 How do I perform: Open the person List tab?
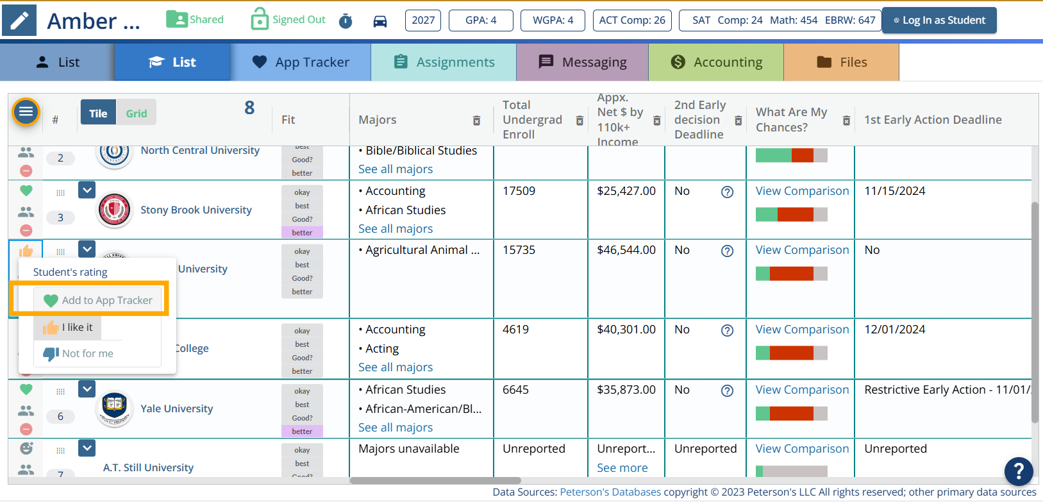pyautogui.click(x=57, y=62)
